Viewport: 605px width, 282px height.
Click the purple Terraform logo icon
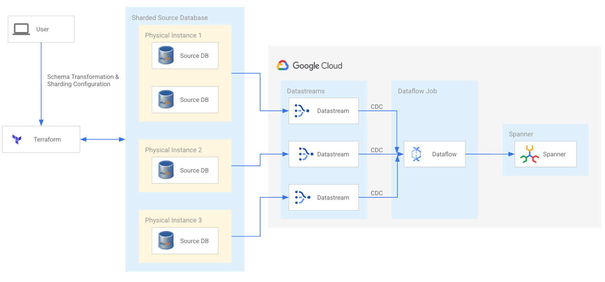[x=17, y=139]
